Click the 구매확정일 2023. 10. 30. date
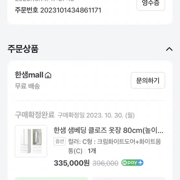 (x=96, y=115)
